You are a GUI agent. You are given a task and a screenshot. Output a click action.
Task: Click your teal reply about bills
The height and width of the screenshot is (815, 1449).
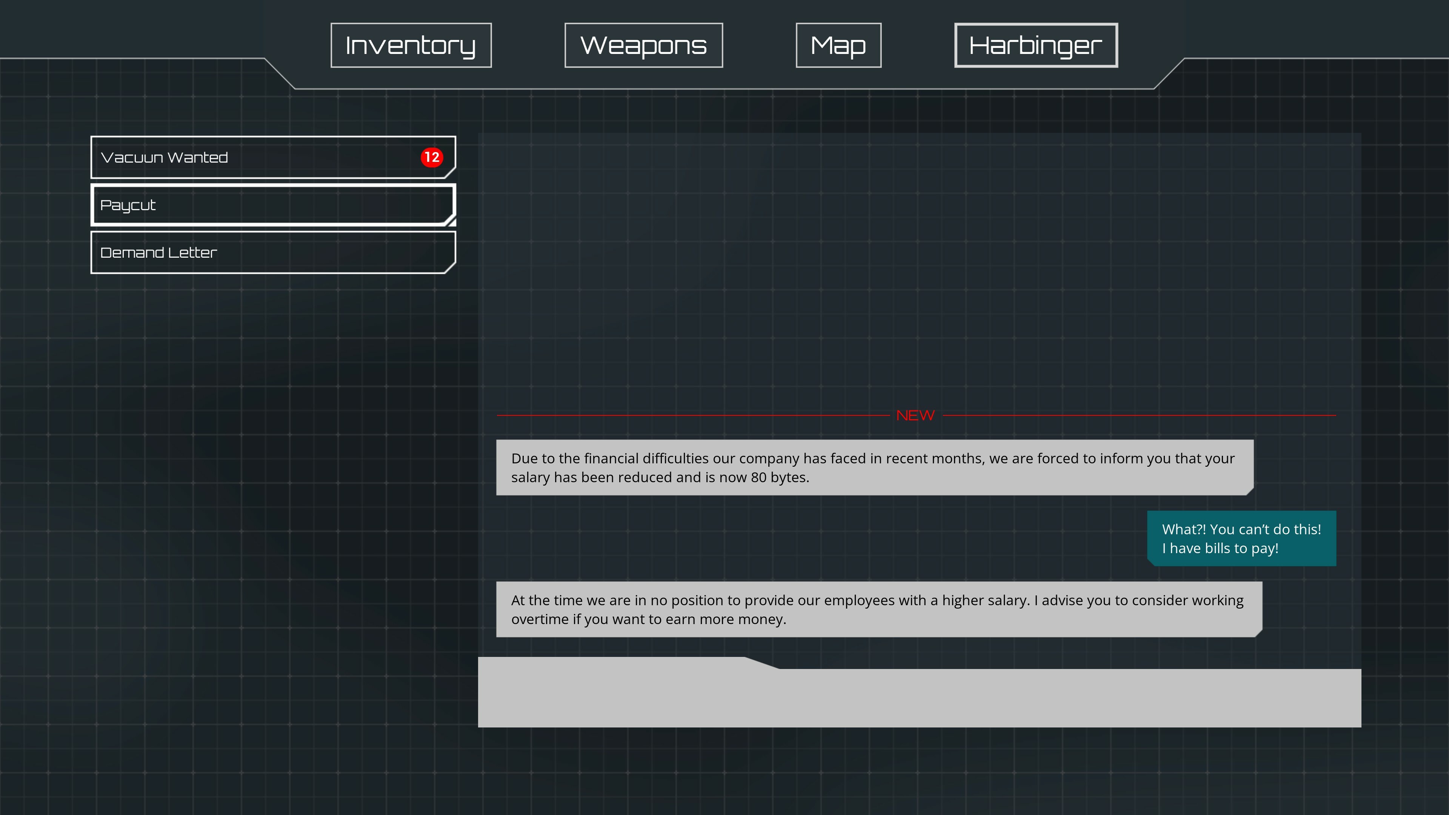pyautogui.click(x=1241, y=538)
